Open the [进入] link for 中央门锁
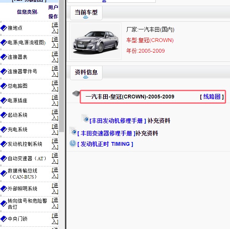The width and height of the screenshot is (230, 229). (x=55, y=219)
